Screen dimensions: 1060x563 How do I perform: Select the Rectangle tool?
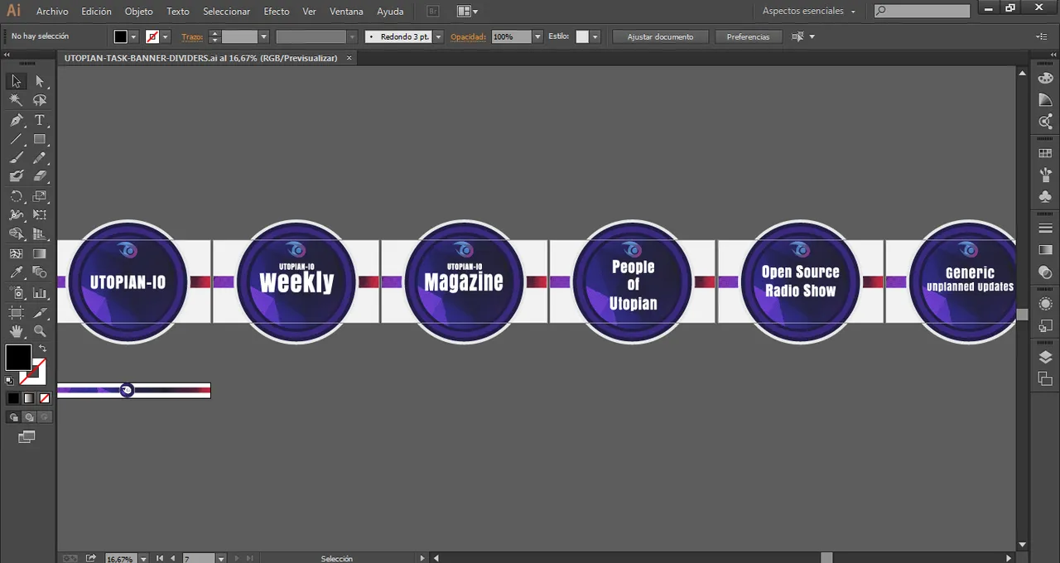coord(39,139)
